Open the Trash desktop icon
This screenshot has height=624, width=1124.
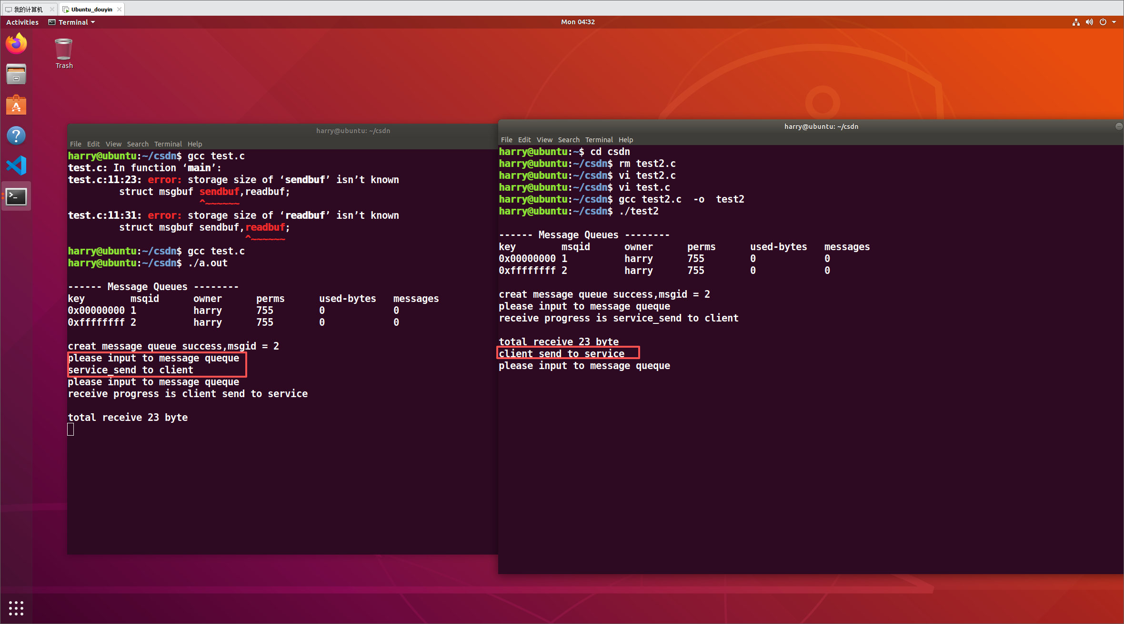pyautogui.click(x=64, y=54)
